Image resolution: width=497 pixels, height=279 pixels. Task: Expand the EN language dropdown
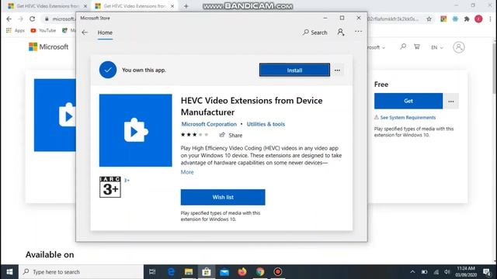[436, 47]
